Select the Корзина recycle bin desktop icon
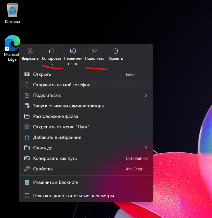 click(12, 13)
